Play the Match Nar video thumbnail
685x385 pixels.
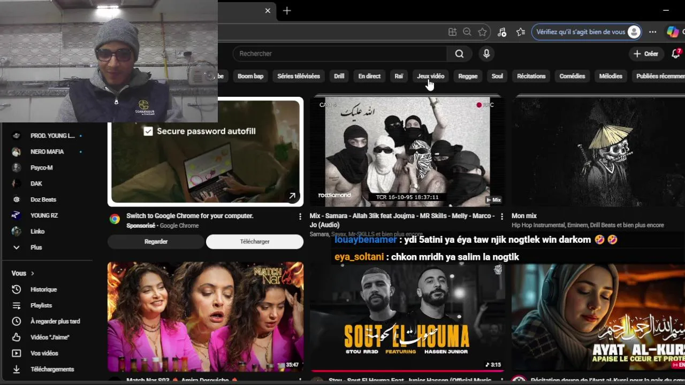click(x=205, y=317)
